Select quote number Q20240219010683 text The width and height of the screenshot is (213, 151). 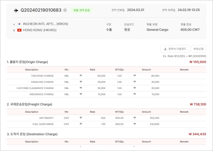point(41,10)
